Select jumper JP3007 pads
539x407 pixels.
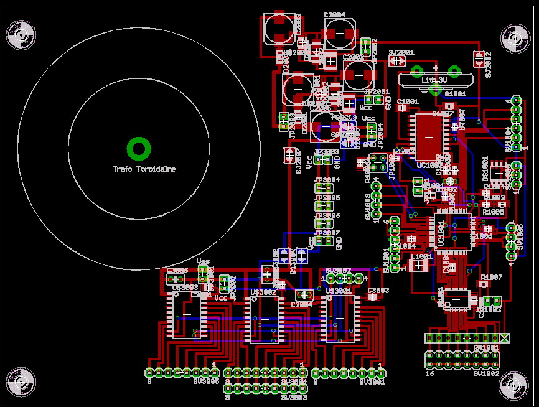coord(324,241)
